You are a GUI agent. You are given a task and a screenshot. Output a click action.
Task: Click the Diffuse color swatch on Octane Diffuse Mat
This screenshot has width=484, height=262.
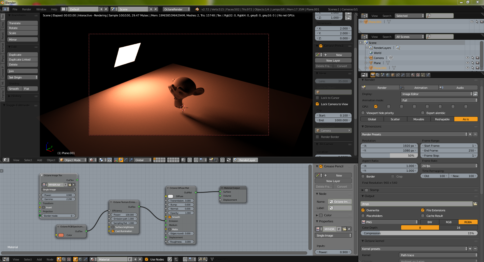pos(171,196)
